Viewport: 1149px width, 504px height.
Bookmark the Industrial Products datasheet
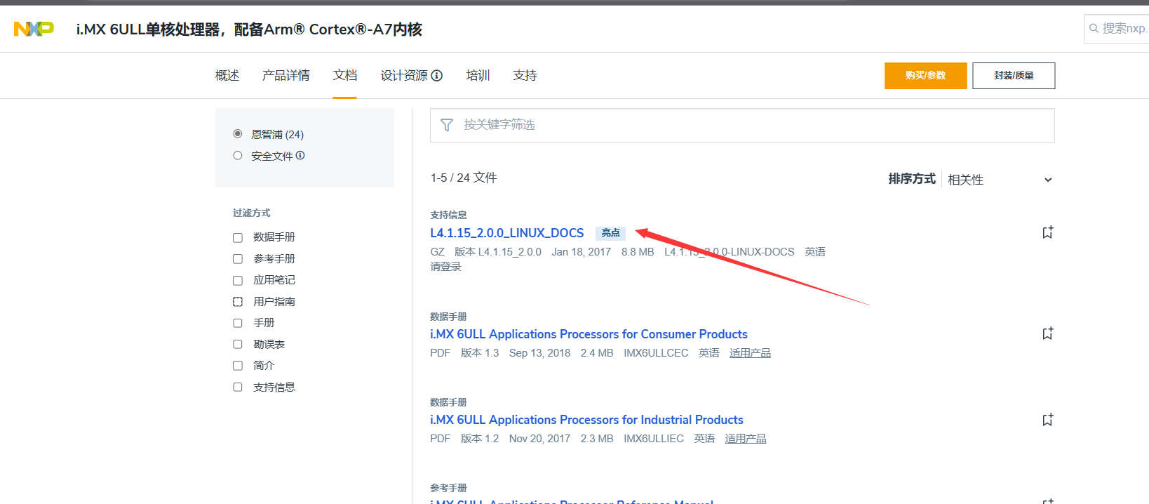click(1047, 420)
